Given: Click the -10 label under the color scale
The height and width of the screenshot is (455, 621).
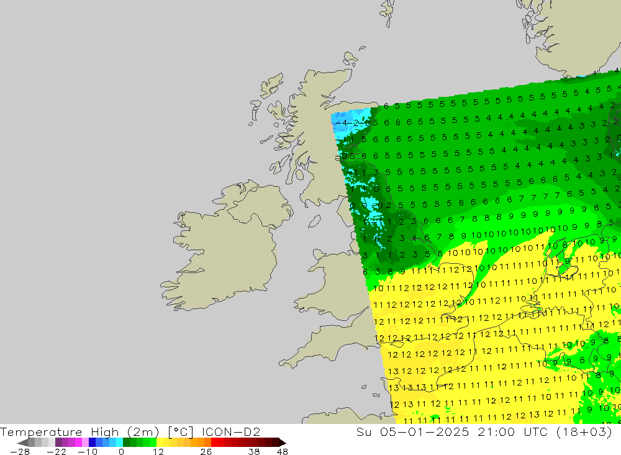Looking at the screenshot, I should coord(88,452).
